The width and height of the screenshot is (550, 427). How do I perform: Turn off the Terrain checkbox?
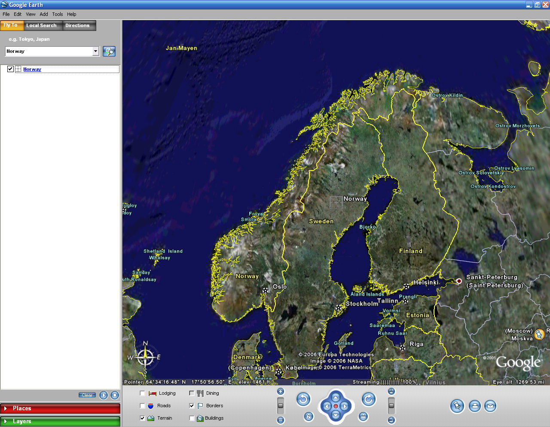coord(143,418)
